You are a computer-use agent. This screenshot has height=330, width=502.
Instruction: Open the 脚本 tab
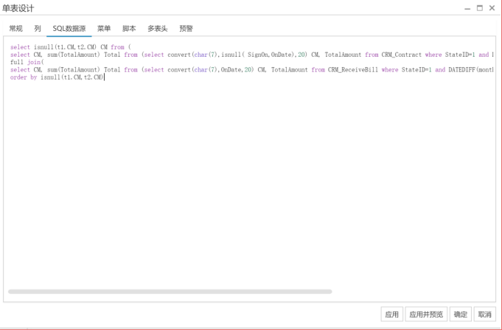point(129,29)
